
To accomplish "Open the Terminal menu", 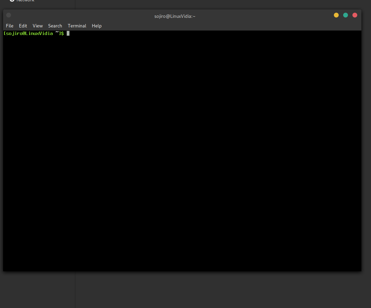I will (x=77, y=26).
